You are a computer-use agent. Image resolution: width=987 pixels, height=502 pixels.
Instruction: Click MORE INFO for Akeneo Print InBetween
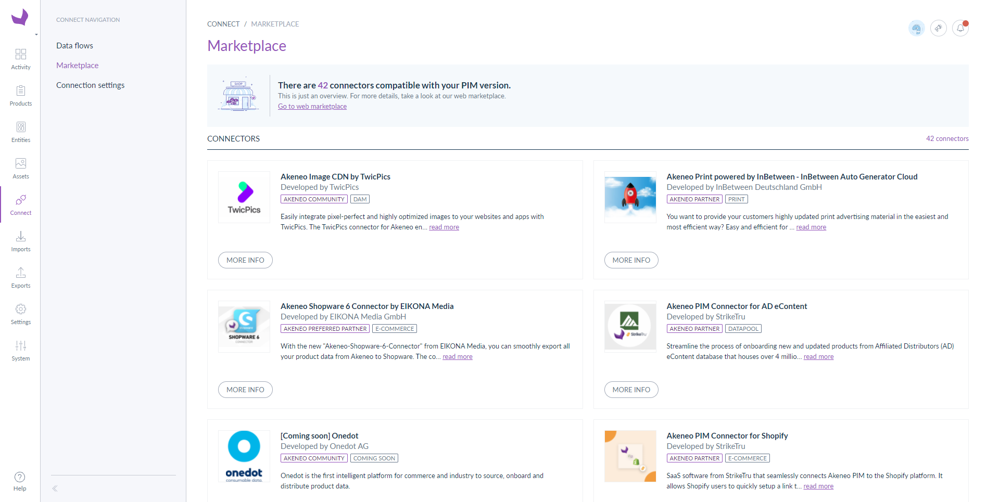[x=631, y=260]
